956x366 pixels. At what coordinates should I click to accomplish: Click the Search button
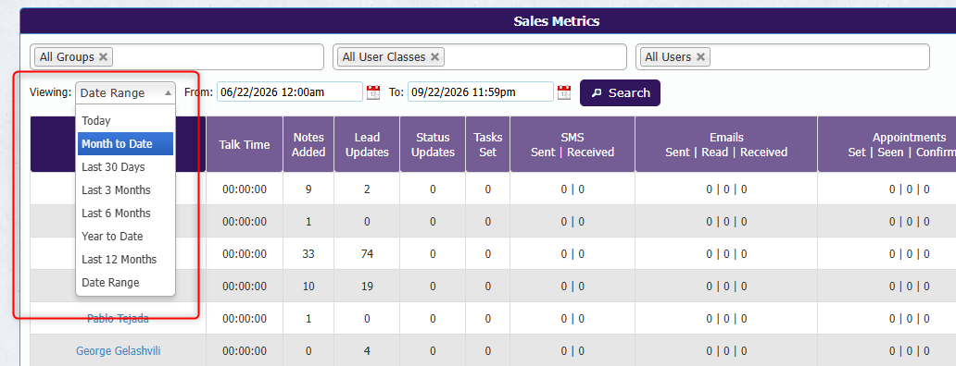pyautogui.click(x=620, y=93)
